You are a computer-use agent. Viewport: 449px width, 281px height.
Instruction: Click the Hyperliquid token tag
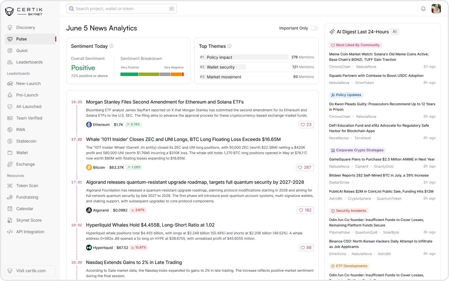coord(99,248)
